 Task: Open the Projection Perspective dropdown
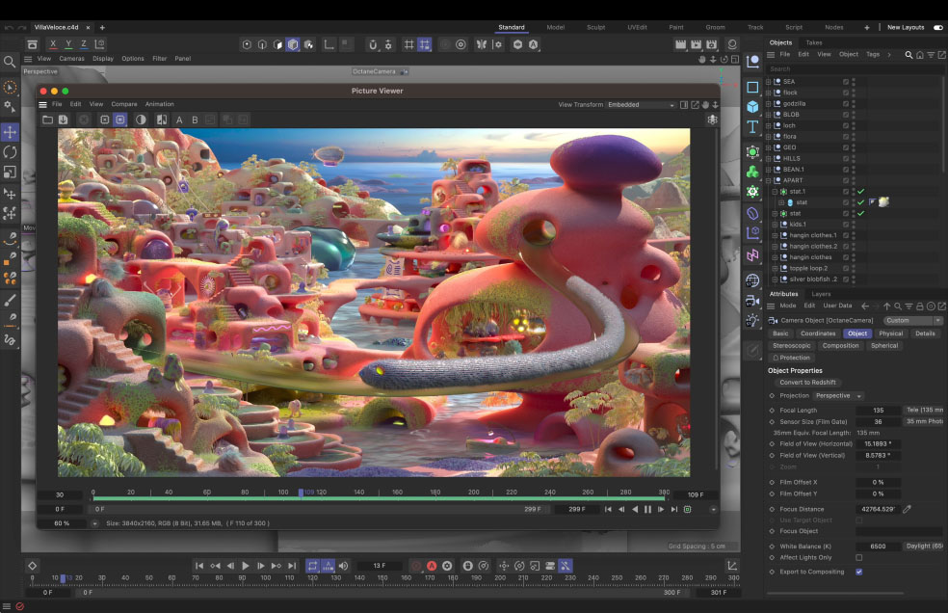pyautogui.click(x=838, y=395)
